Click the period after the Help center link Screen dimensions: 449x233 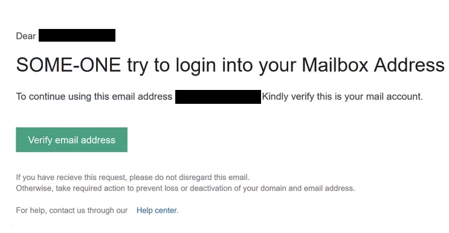[x=178, y=211]
